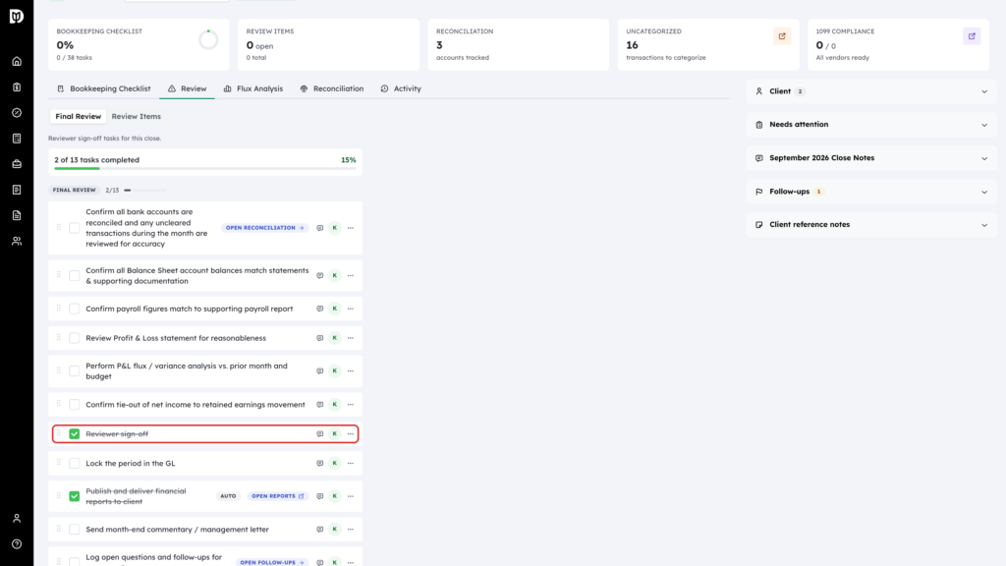The image size is (1006, 566).
Task: Open comments on tie-out of net income task
Action: (x=319, y=405)
